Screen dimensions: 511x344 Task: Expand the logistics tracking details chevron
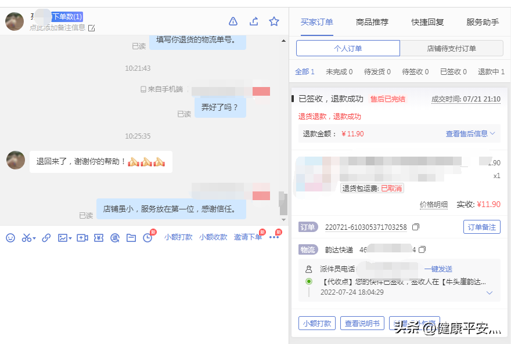pos(490,293)
